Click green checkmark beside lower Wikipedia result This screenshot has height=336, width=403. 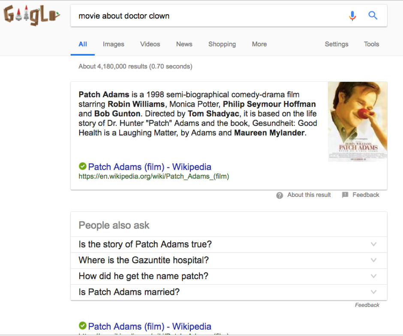point(82,326)
